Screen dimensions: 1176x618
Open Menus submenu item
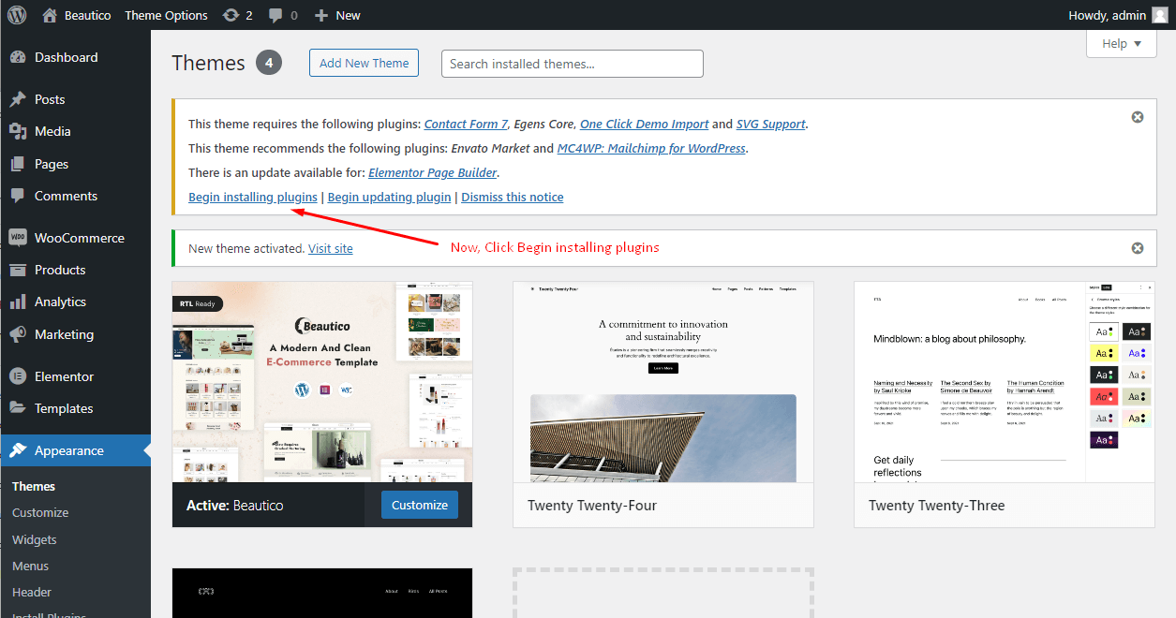(31, 566)
